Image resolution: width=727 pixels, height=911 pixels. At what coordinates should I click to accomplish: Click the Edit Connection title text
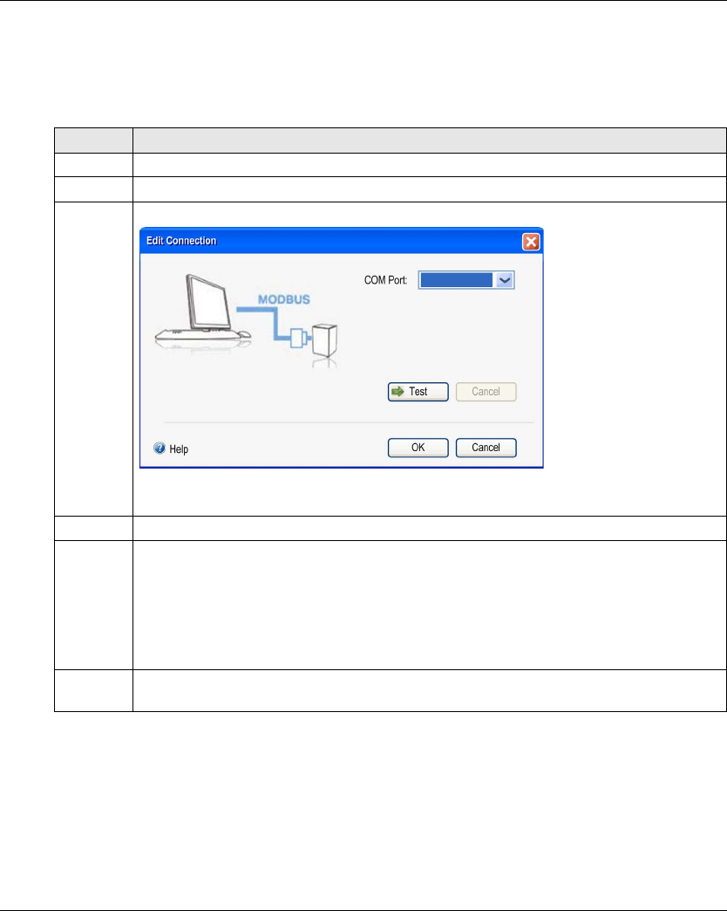pyautogui.click(x=181, y=241)
